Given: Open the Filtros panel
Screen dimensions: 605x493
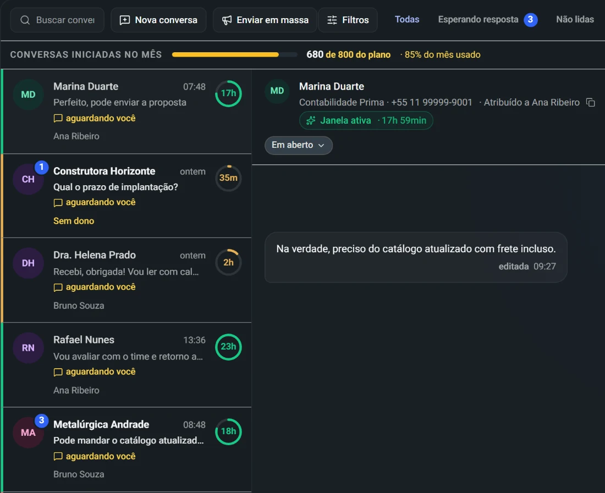Looking at the screenshot, I should [x=348, y=20].
